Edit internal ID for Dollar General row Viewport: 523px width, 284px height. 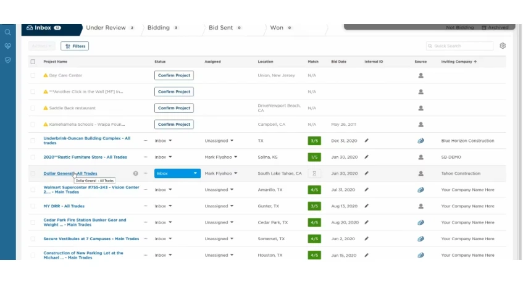pyautogui.click(x=366, y=173)
